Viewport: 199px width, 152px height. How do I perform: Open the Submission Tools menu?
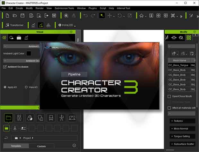click(x=64, y=8)
